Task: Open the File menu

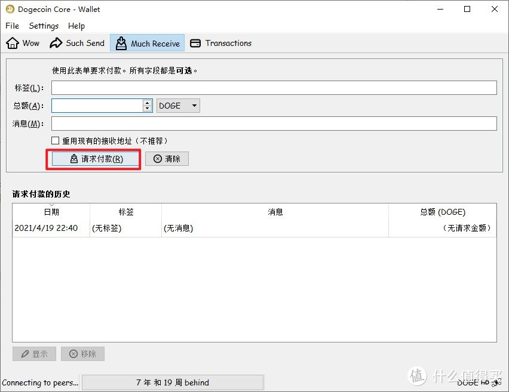Action: tap(13, 26)
